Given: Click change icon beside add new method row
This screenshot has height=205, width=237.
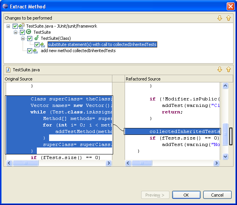Looking at the screenshot, I should tap(35, 51).
